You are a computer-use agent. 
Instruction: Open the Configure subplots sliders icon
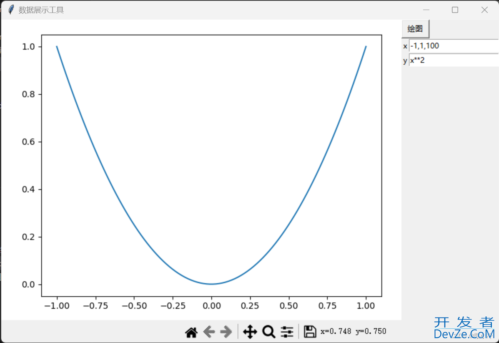click(287, 332)
